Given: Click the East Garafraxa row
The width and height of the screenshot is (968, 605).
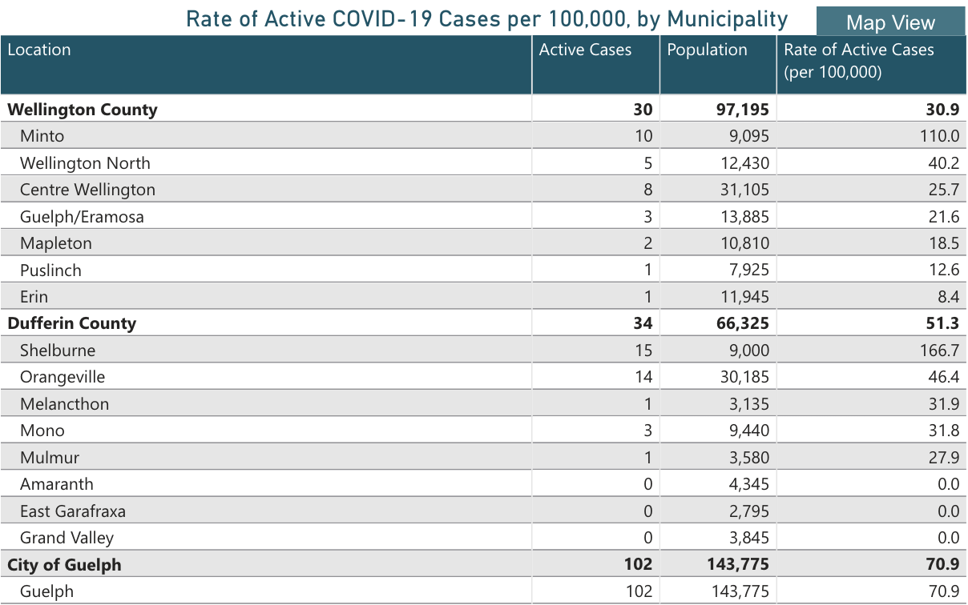Looking at the screenshot, I should tap(72, 511).
